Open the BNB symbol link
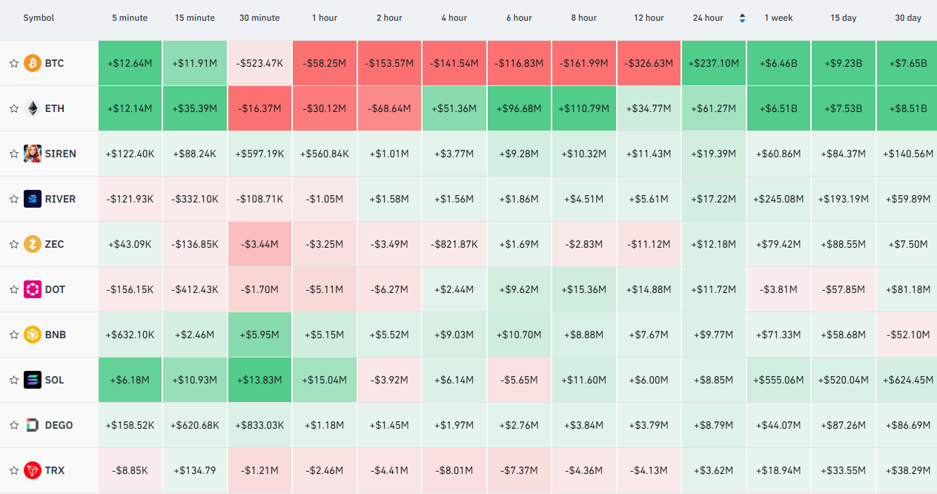937x494 pixels. coord(56,335)
